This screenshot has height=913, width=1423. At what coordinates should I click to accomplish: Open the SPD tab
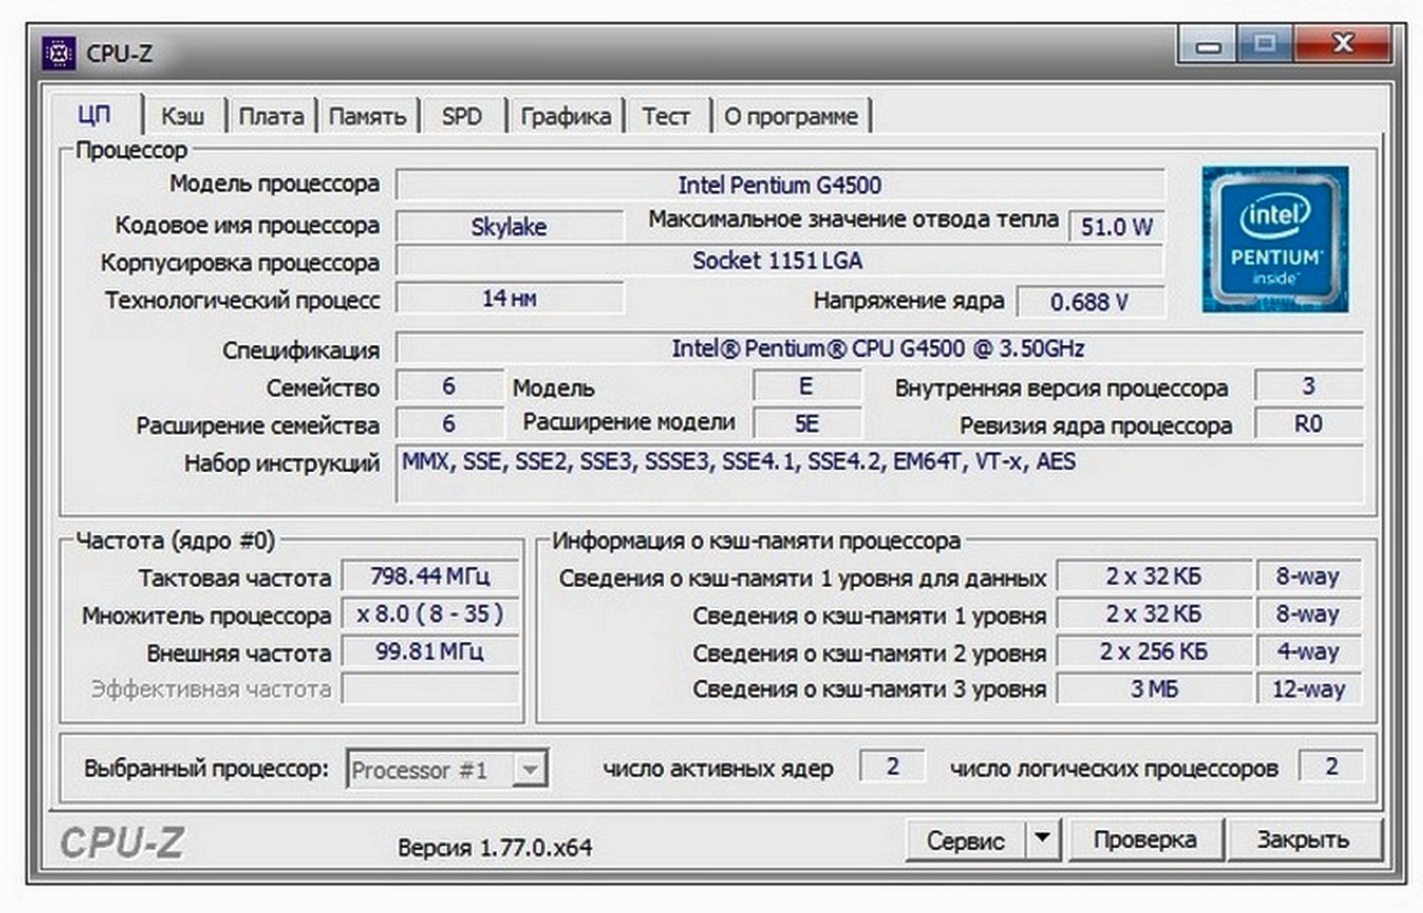pos(461,116)
